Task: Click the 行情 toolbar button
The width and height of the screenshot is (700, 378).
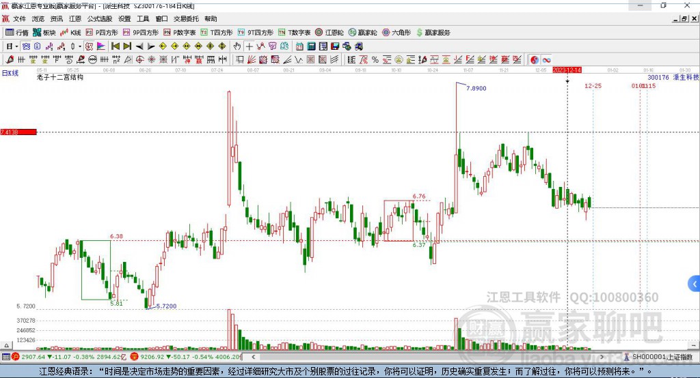Action: pos(17,32)
